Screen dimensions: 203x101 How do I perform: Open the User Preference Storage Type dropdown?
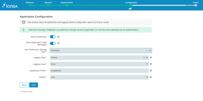(x=101, y=50)
